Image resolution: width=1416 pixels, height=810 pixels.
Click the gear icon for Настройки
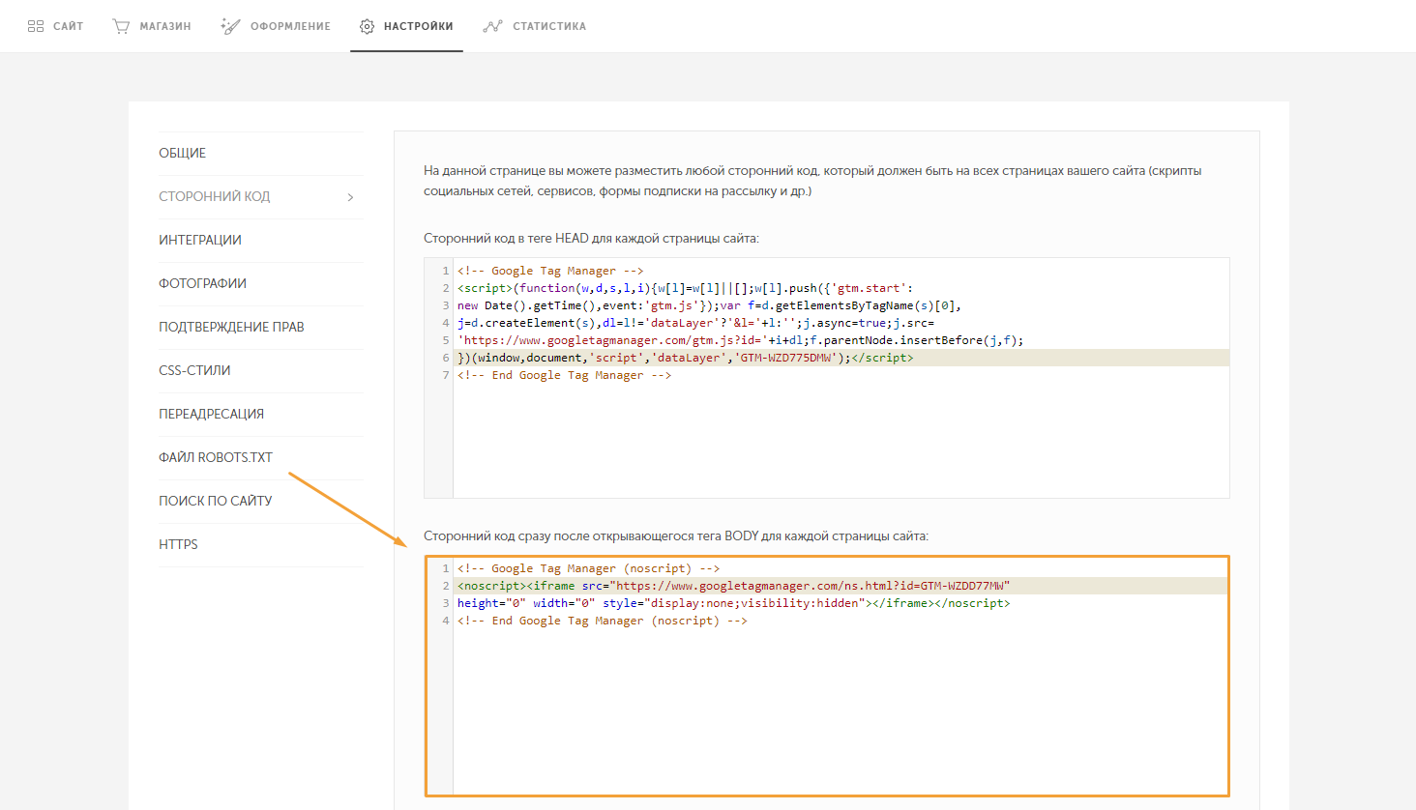click(367, 26)
